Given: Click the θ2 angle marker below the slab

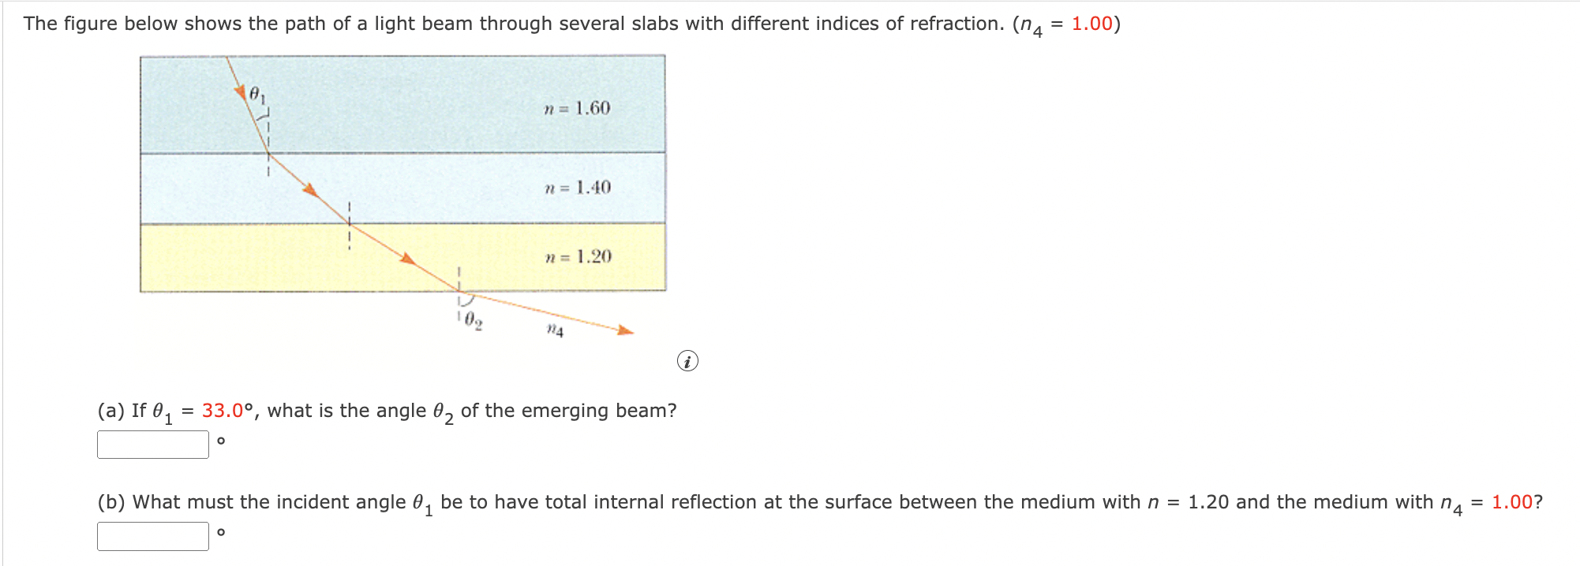Looking at the screenshot, I should pos(471,320).
